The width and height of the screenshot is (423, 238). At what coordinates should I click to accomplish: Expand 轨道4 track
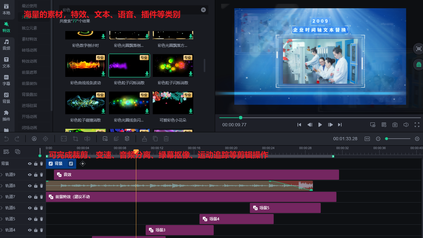pyautogui.click(x=2, y=230)
